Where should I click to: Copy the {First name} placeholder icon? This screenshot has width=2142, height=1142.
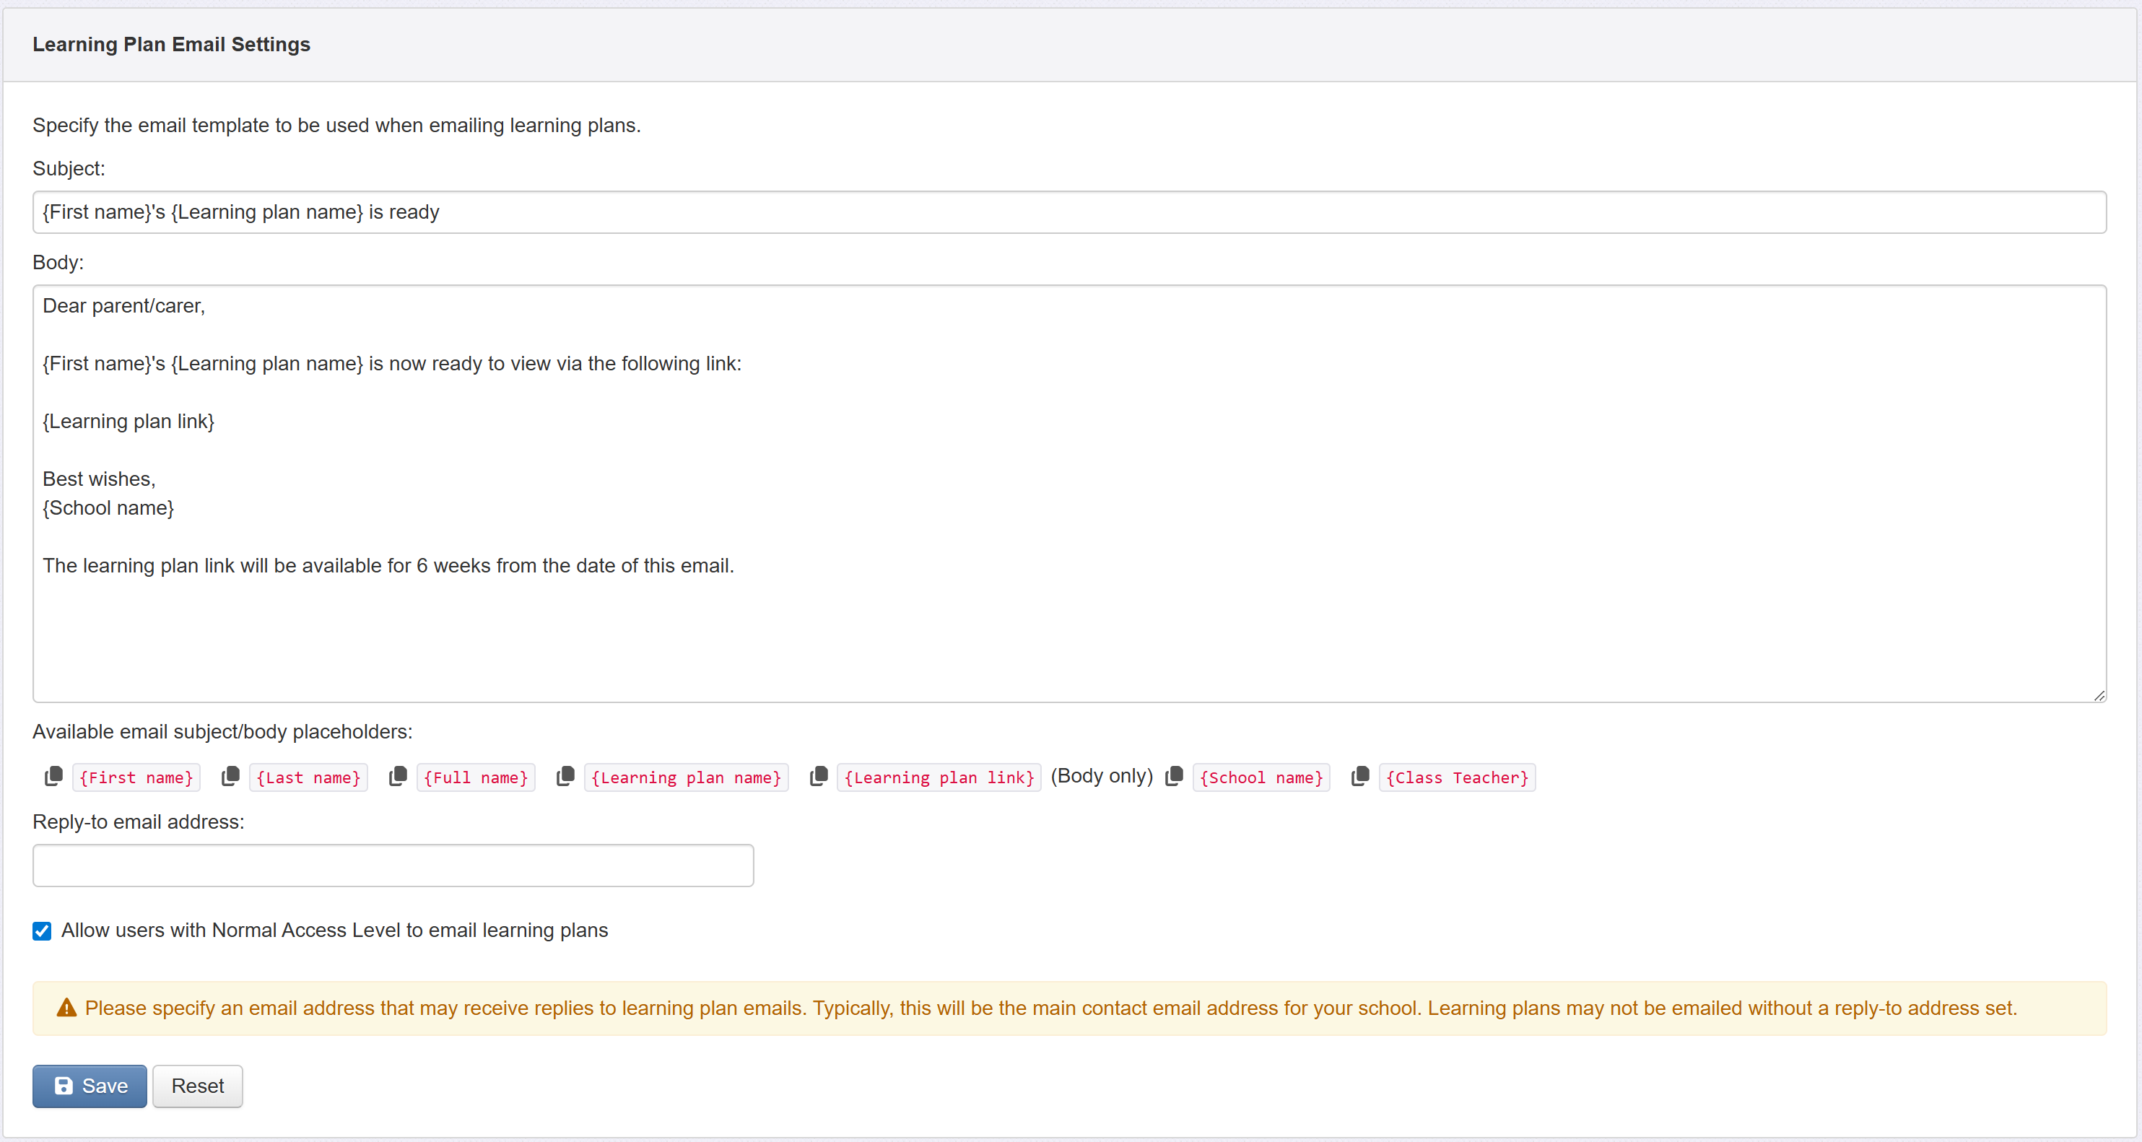point(53,776)
